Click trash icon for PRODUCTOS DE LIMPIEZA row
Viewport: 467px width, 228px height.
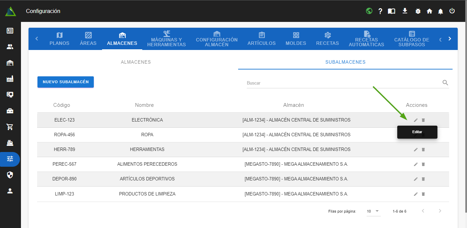click(423, 194)
